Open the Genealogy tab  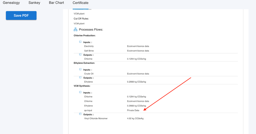coord(11,3)
